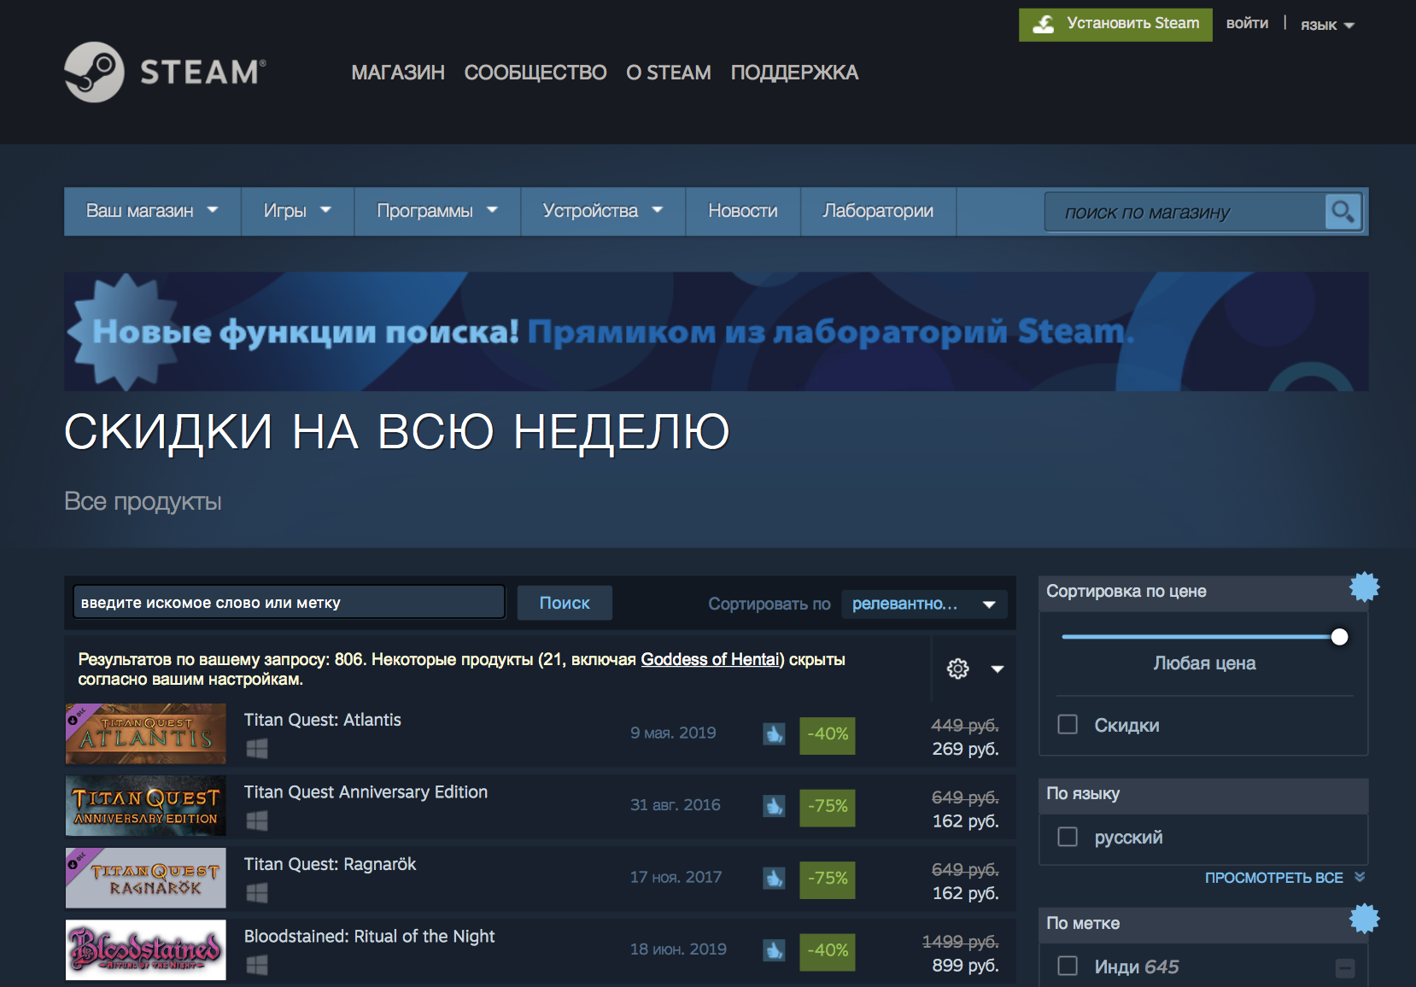Click the ПРОСМОТРЕТЬ ВСЕ link
This screenshot has height=987, width=1416.
[x=1276, y=877]
